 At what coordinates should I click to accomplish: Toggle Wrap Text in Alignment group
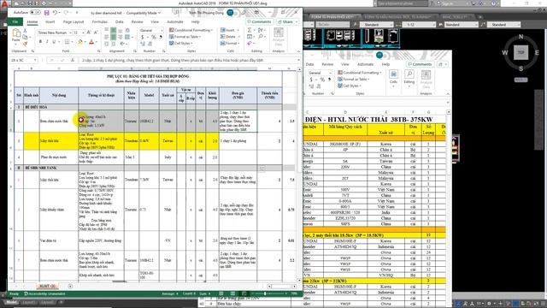(x=127, y=31)
